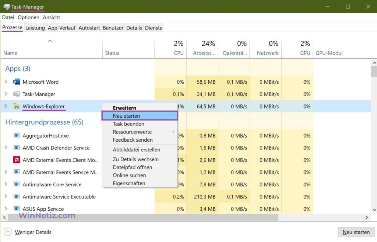This screenshot has height=242, width=377.
Task: Click the AMD External Events Client icon
Action: (x=17, y=160)
